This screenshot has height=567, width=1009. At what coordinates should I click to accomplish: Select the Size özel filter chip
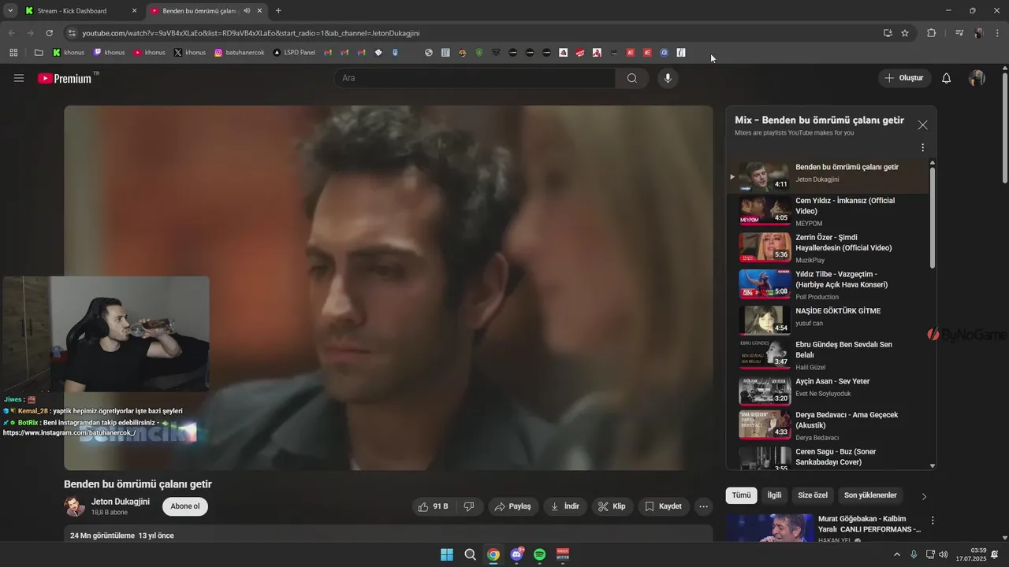[x=813, y=495]
